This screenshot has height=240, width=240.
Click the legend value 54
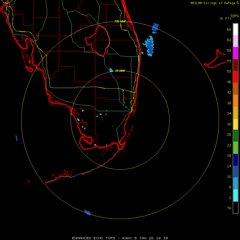tap(229, 61)
